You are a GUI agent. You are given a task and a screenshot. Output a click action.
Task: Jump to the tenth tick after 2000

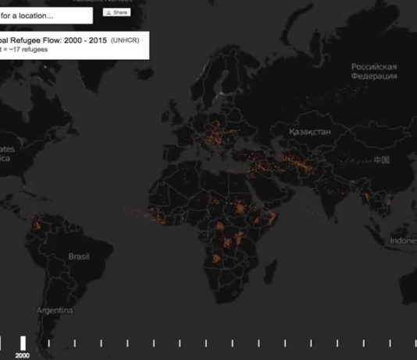285,344
